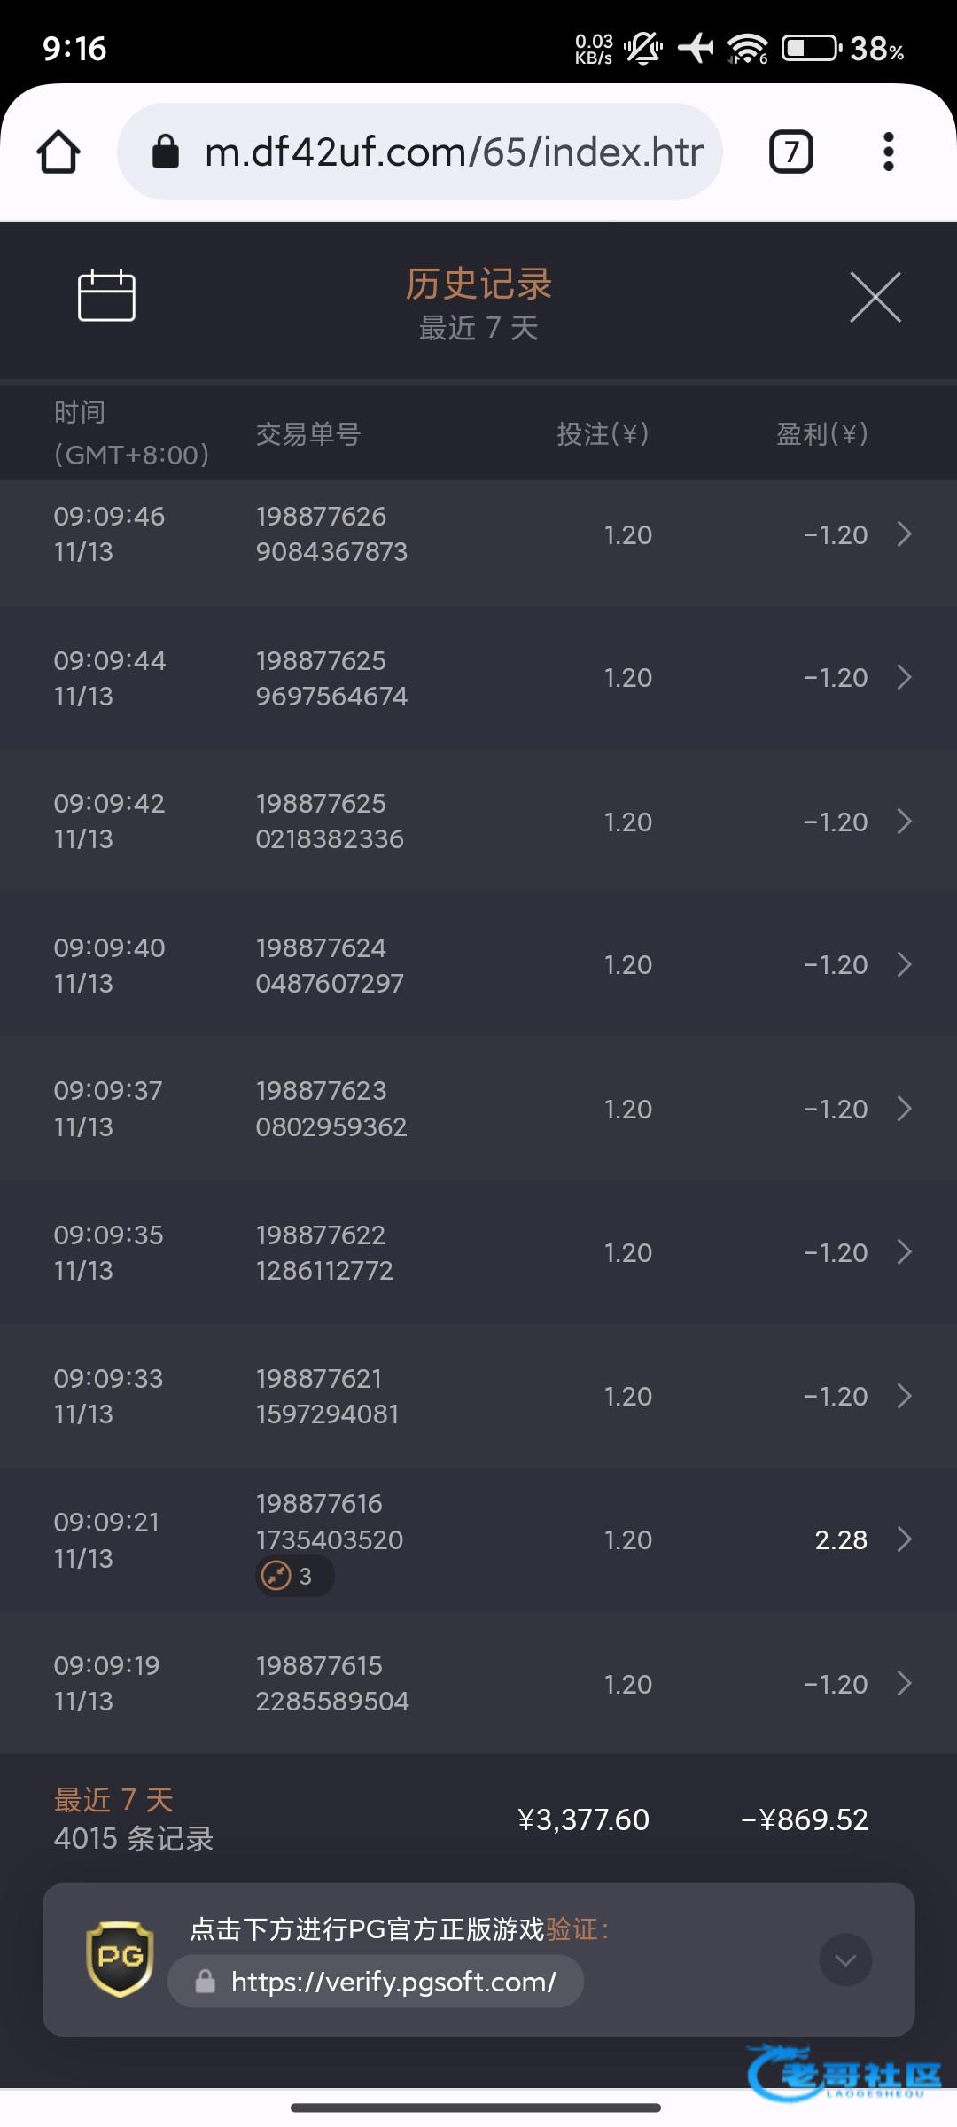Tap the lock icon in address bar
Image resolution: width=957 pixels, height=2127 pixels.
166,152
